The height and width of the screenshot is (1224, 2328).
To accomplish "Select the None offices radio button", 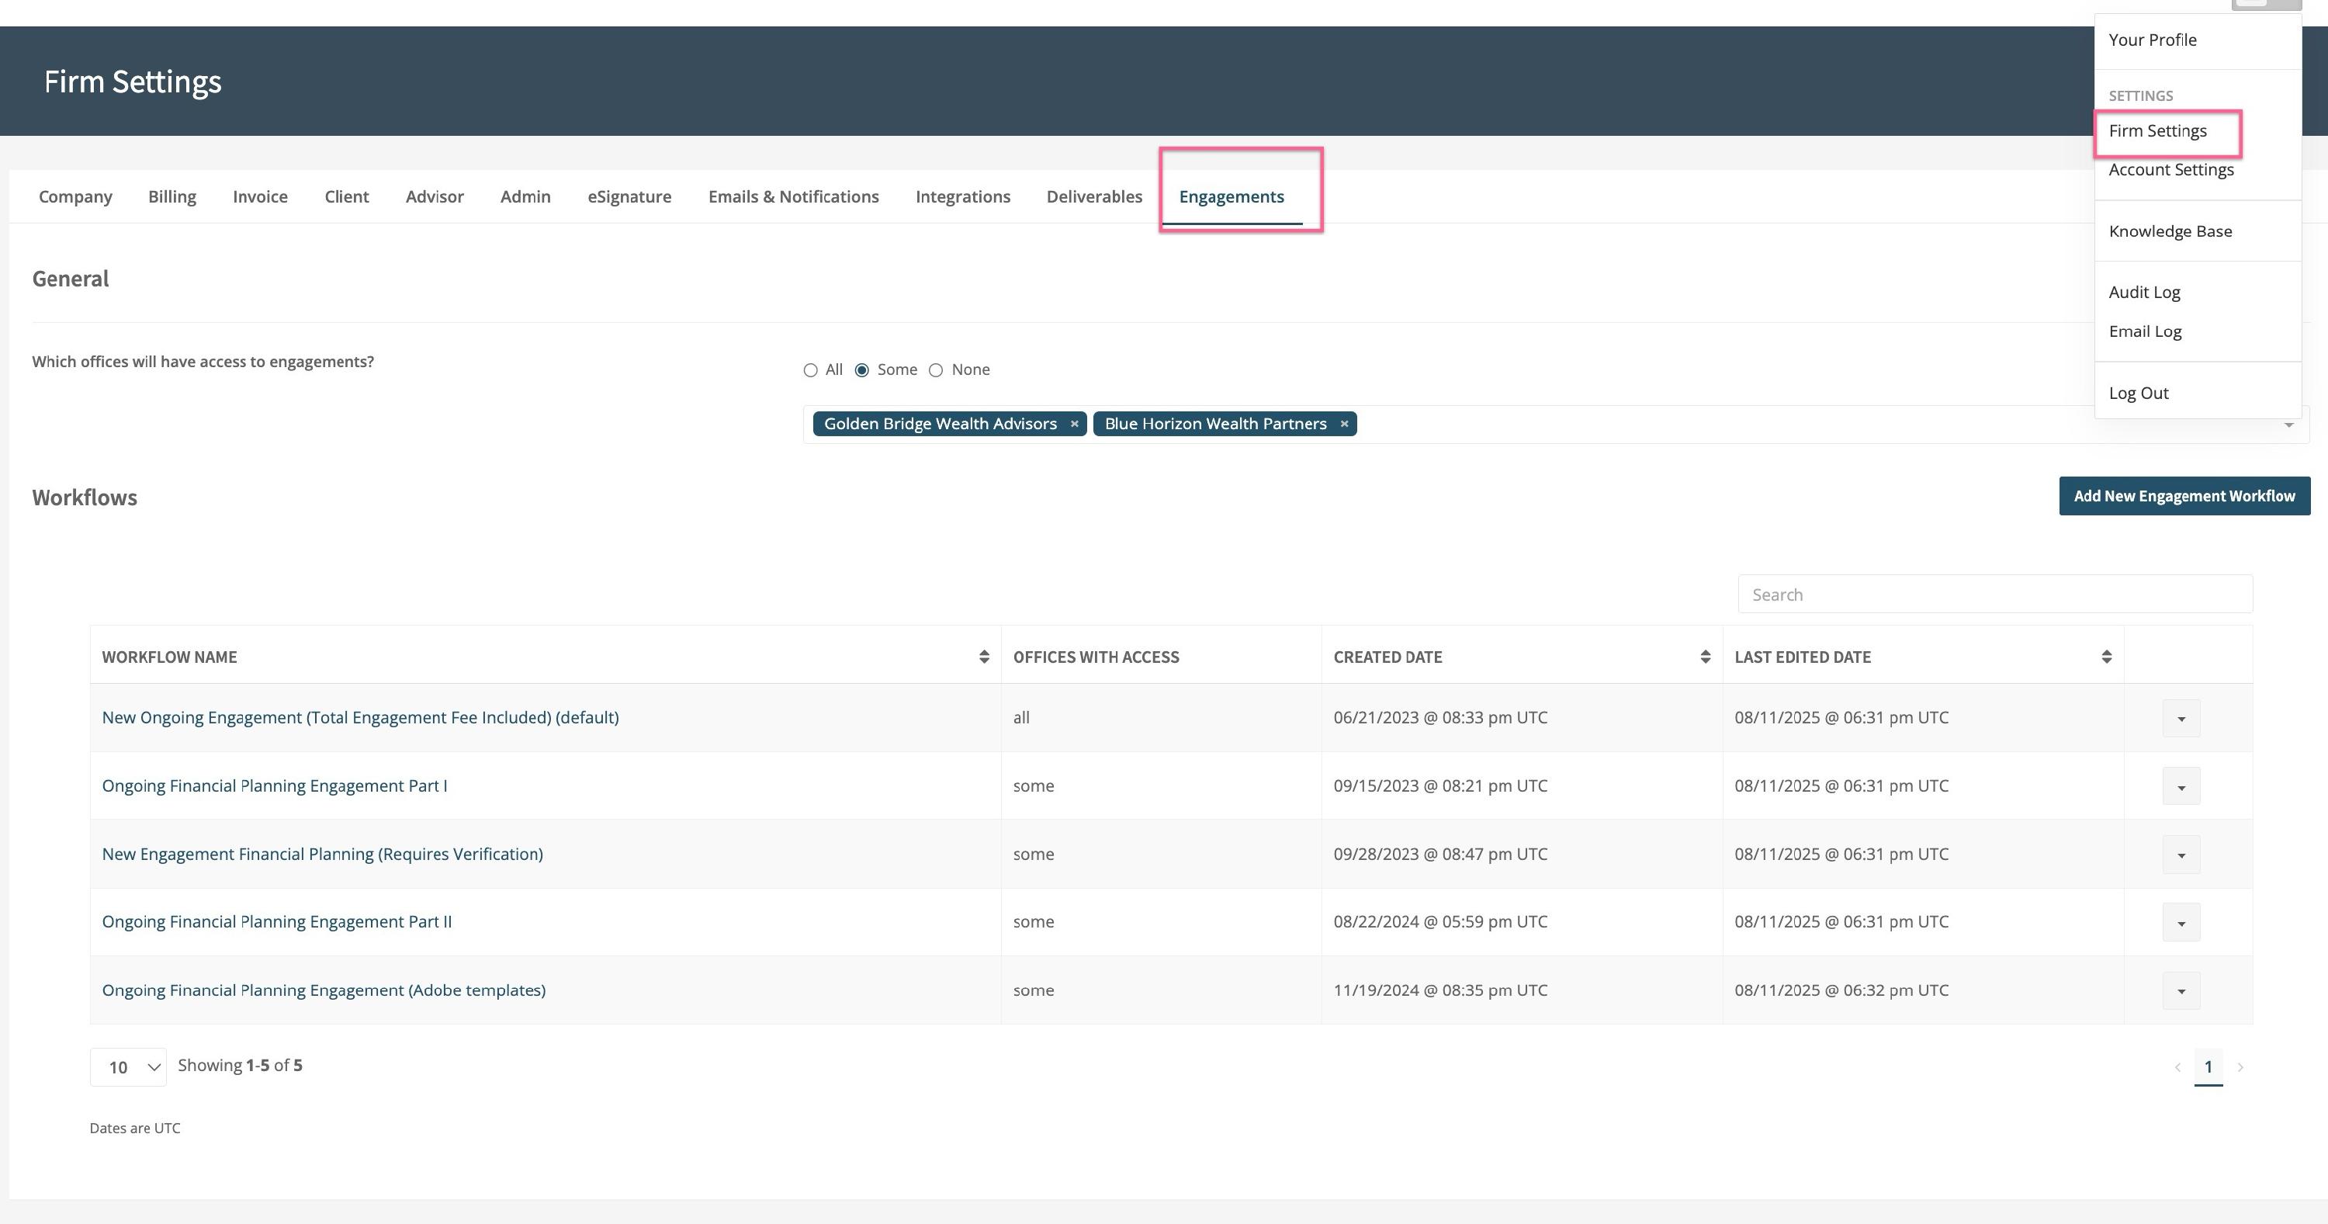I will click(x=937, y=371).
